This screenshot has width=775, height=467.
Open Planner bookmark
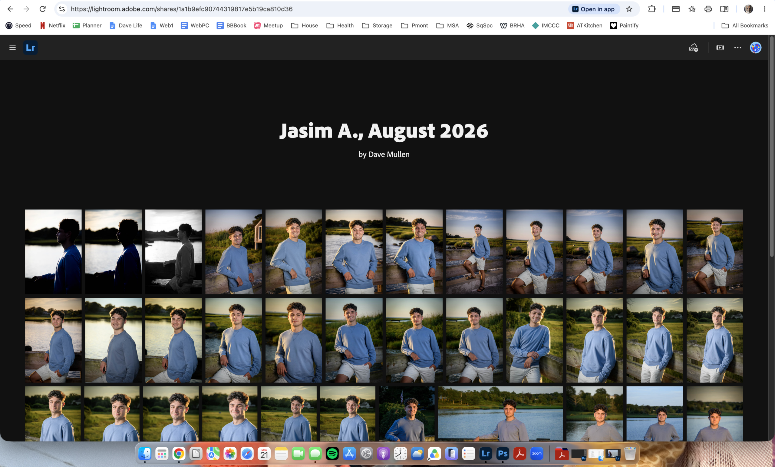click(87, 25)
